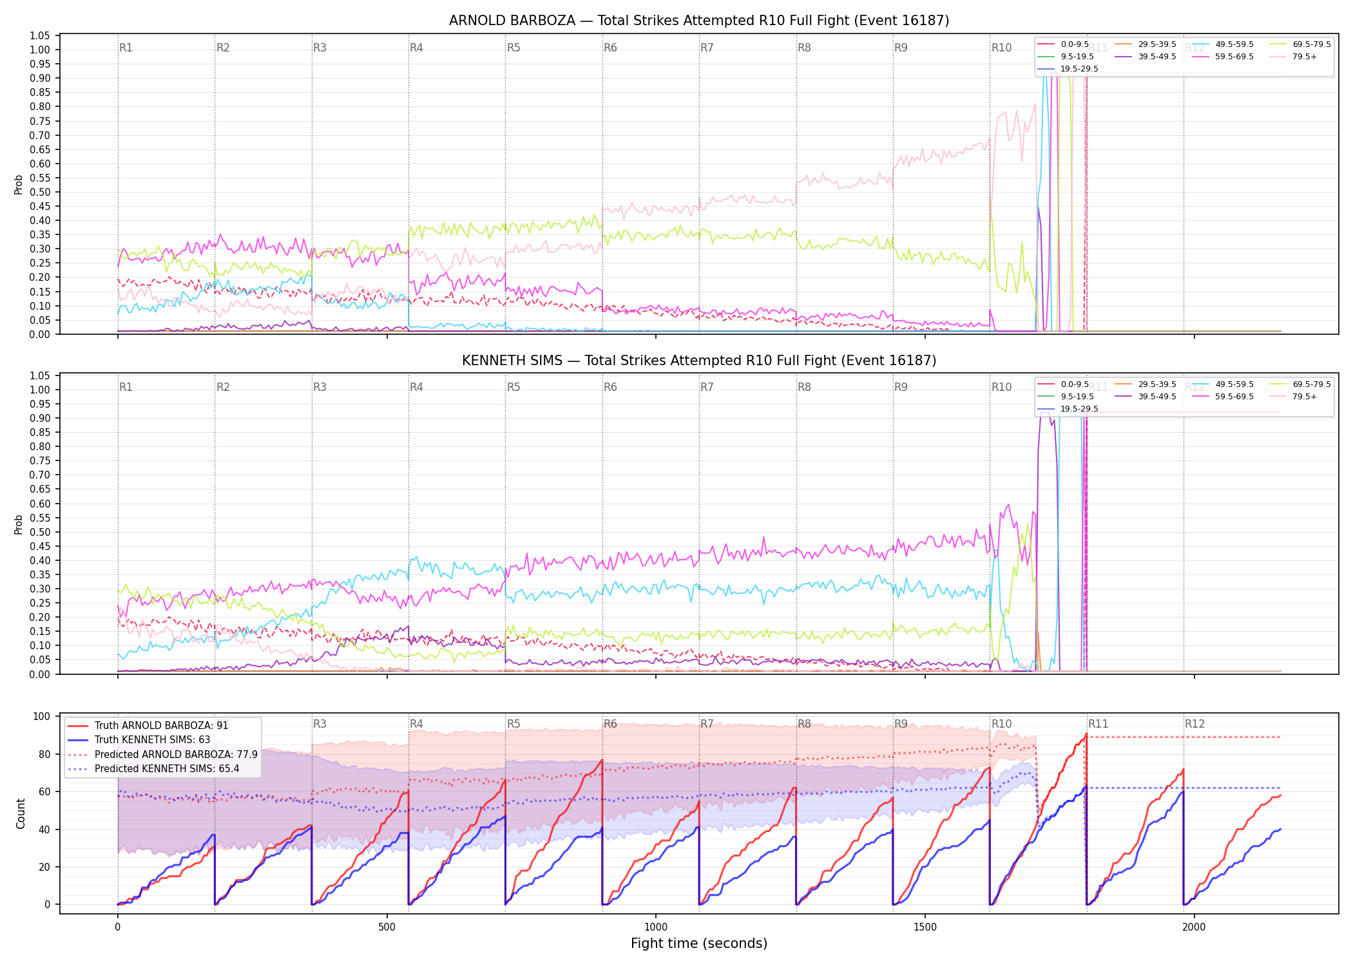Click the R10 round marker in Sims chart
The image size is (1353, 966).
tap(1001, 387)
